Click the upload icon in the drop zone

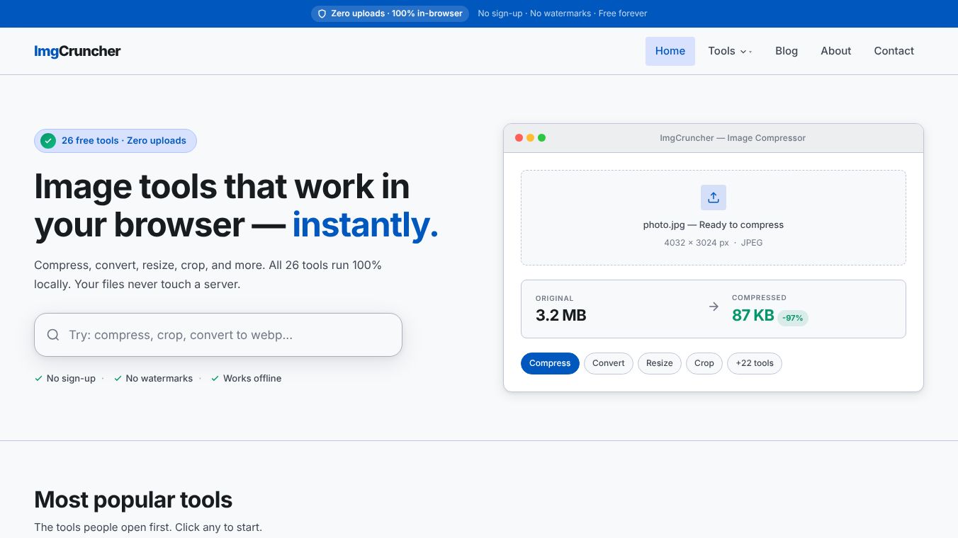[714, 198]
